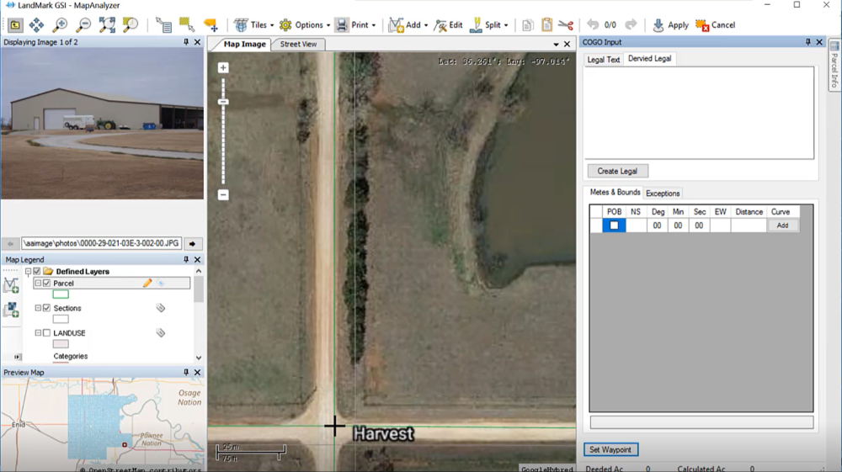The width and height of the screenshot is (842, 472).
Task: Open the Dervied Legal tab
Action: tap(649, 58)
